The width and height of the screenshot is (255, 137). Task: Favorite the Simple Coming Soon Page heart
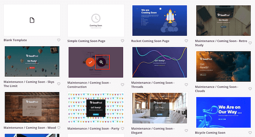point(123,41)
